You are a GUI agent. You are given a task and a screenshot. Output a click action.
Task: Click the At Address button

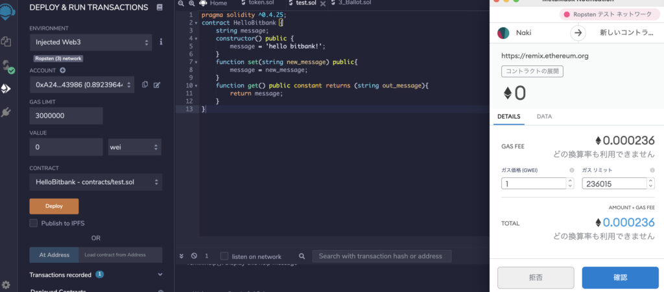click(x=54, y=255)
